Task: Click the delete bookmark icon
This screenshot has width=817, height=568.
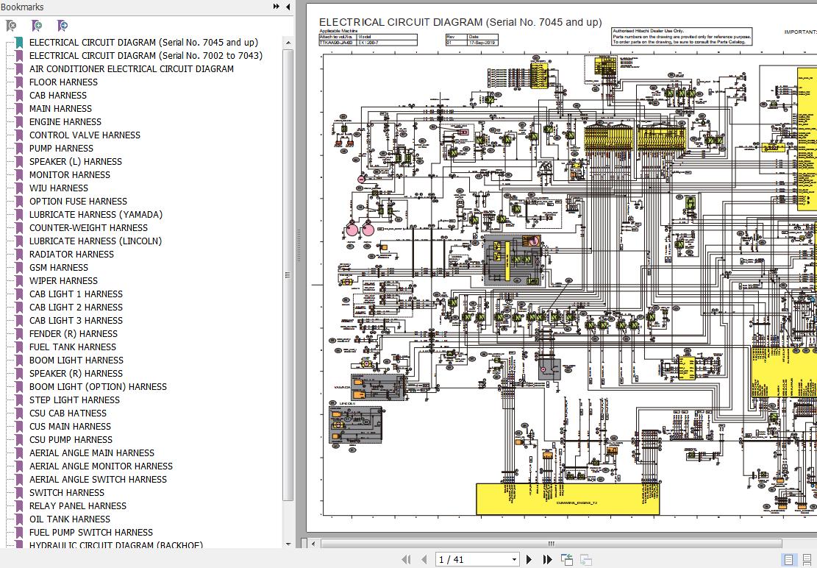Action: pos(11,26)
